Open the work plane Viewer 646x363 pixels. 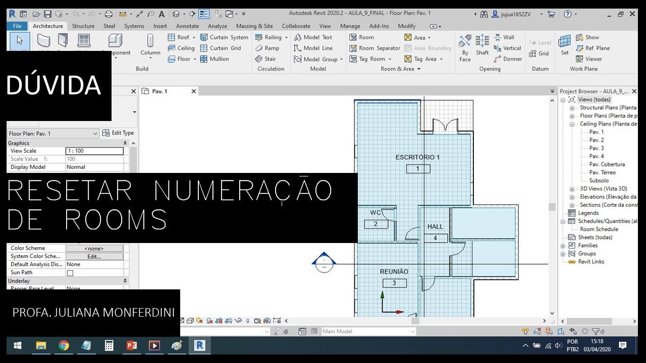coord(588,59)
